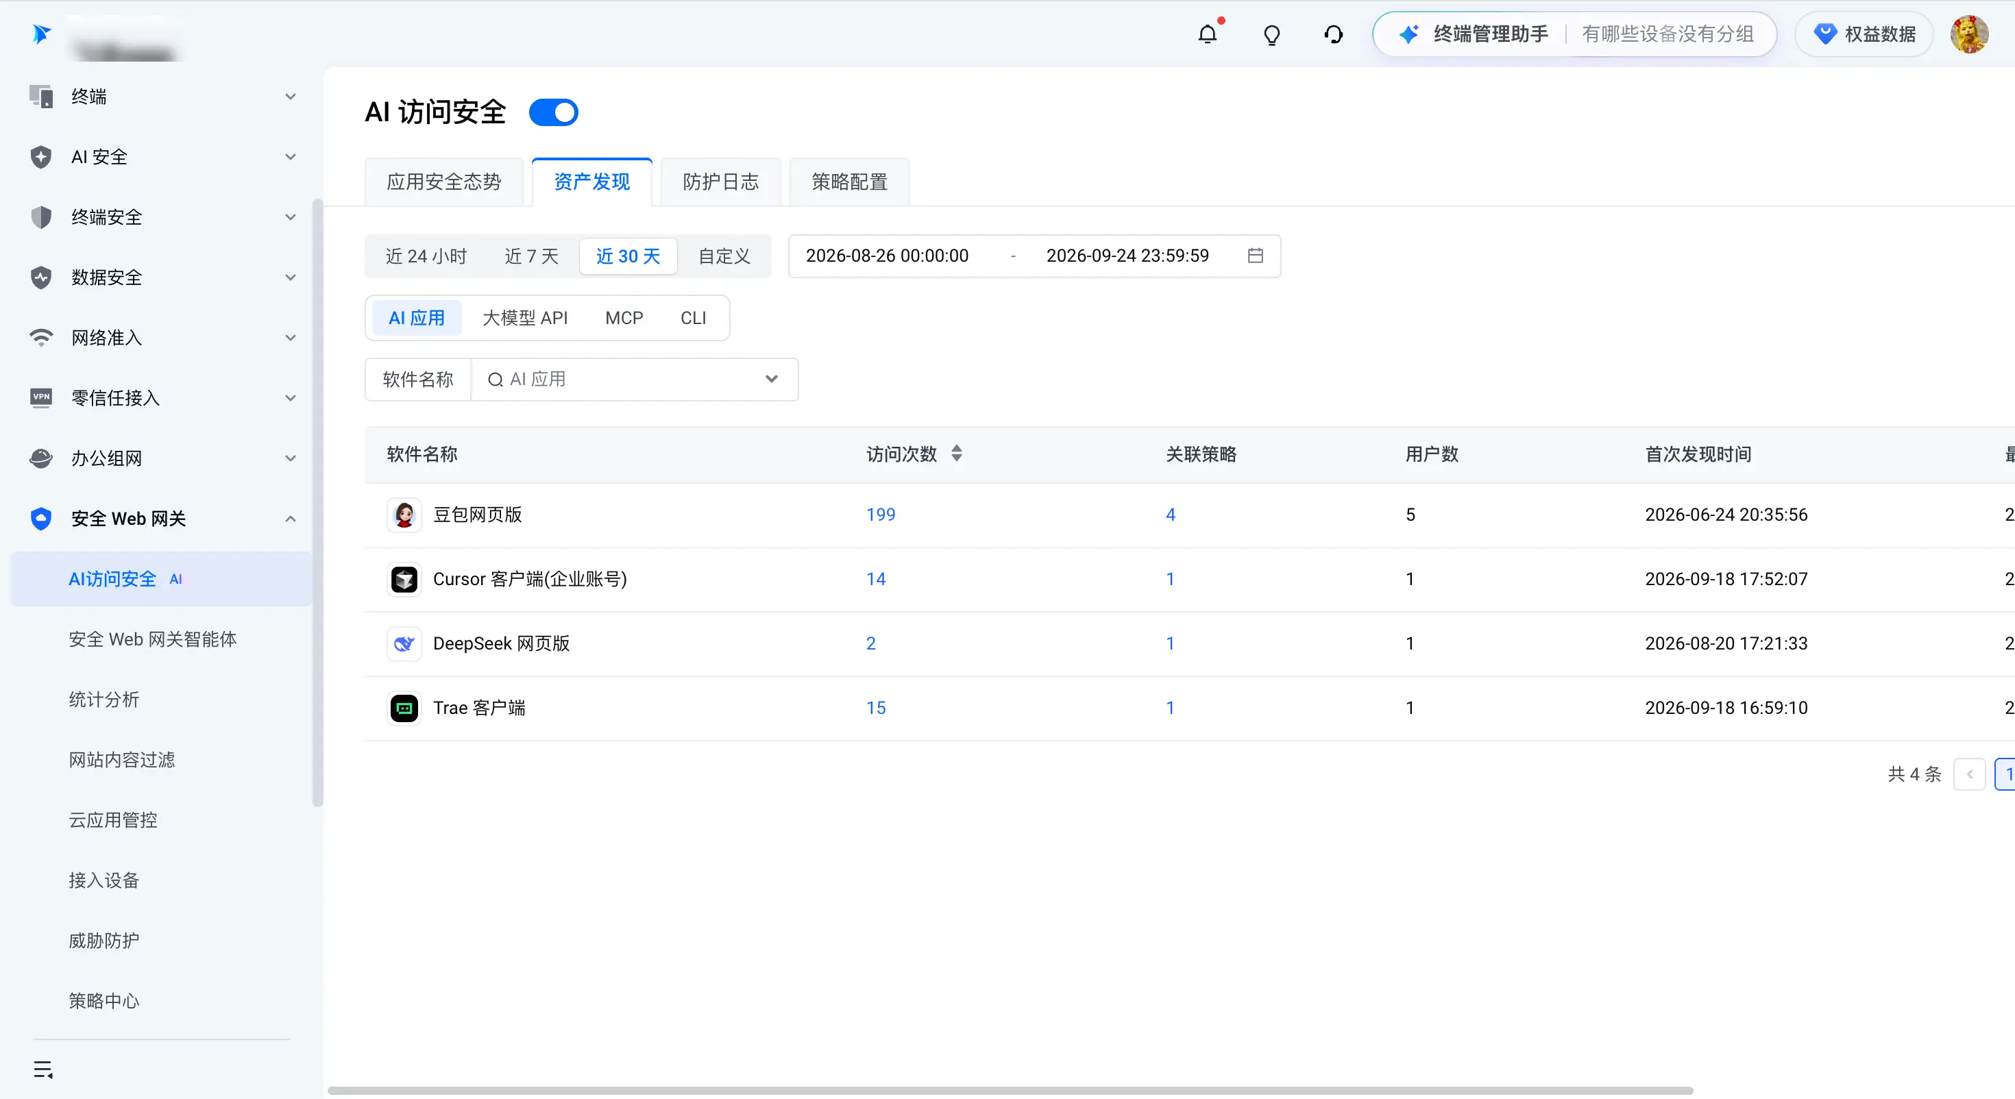This screenshot has width=2015, height=1099.
Task: Go to previous page arrow
Action: click(1970, 774)
